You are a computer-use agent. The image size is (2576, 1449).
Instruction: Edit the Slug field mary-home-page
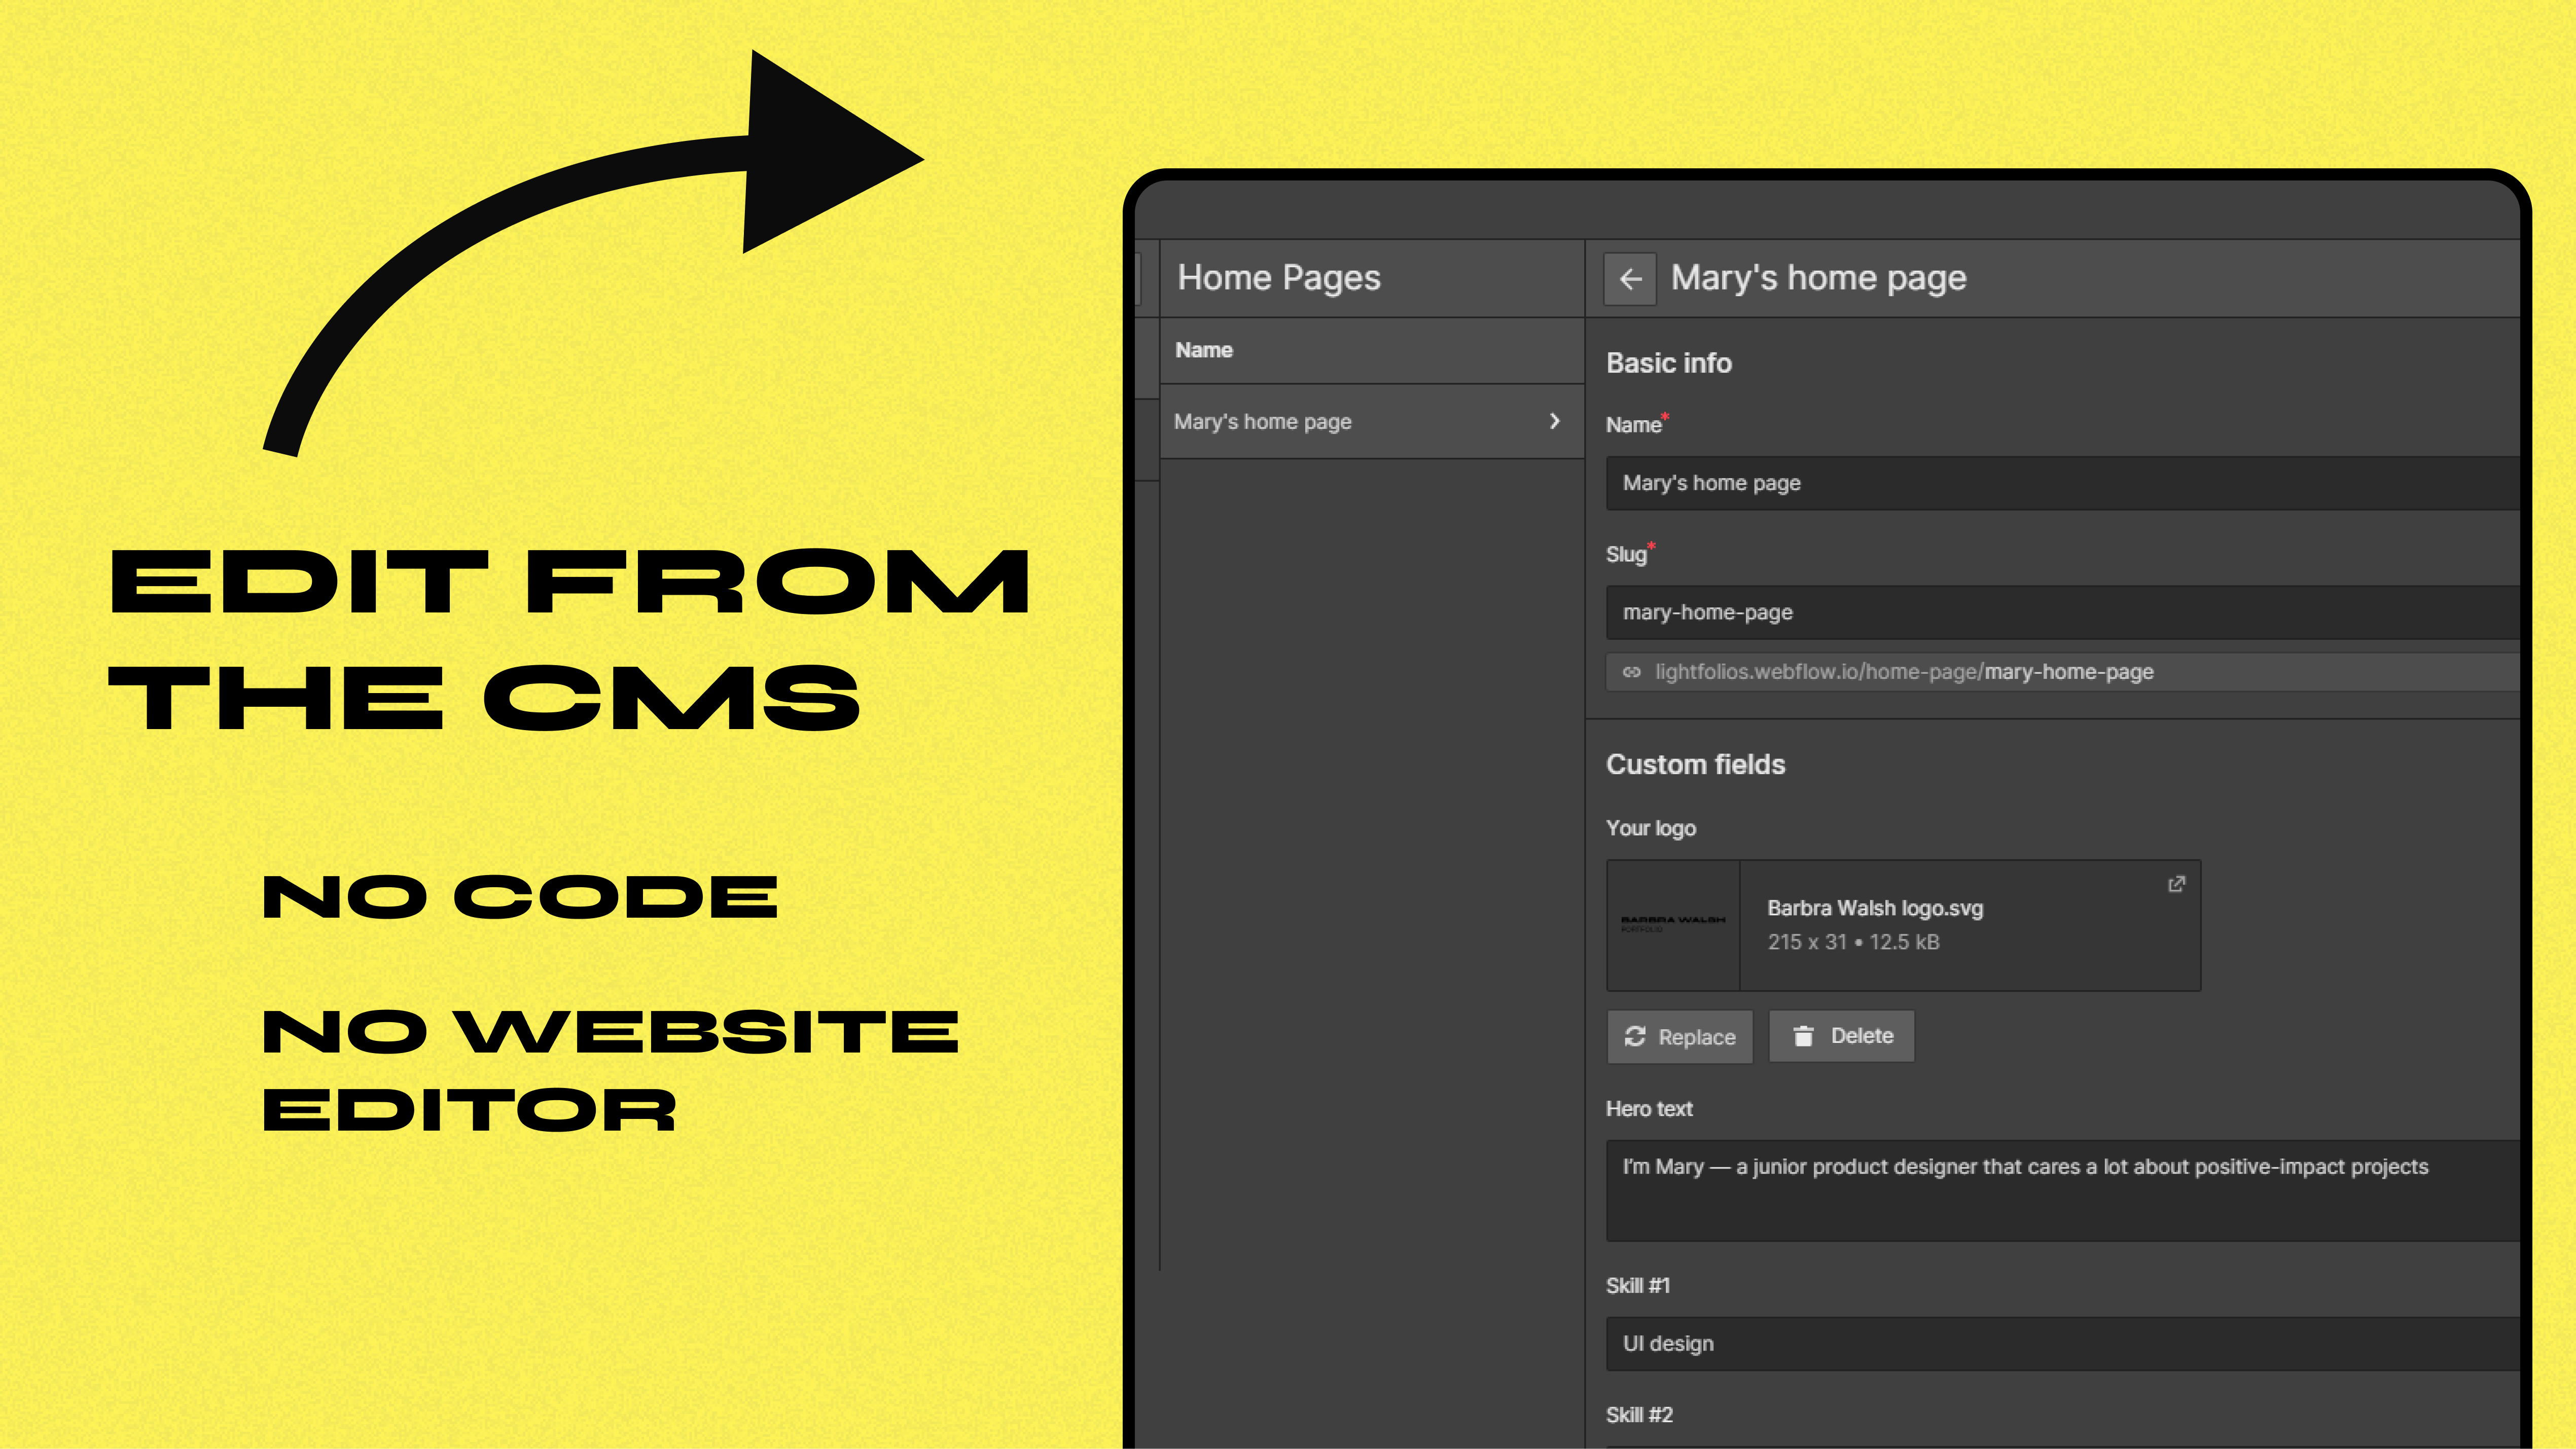coord(2062,612)
